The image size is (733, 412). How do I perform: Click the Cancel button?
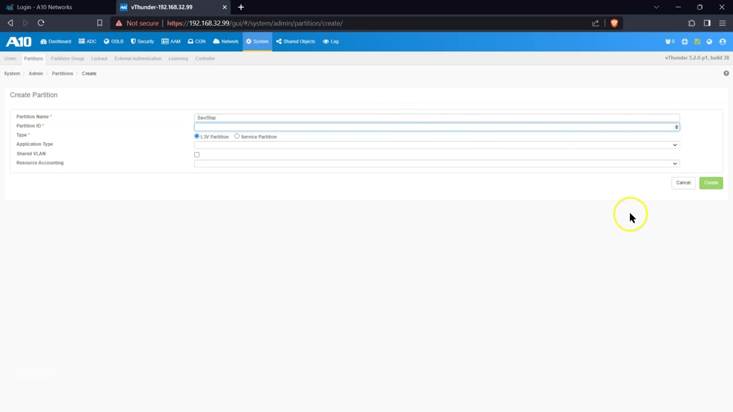(x=683, y=183)
